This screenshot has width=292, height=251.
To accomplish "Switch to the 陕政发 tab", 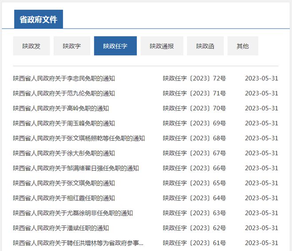I will 31,46.
